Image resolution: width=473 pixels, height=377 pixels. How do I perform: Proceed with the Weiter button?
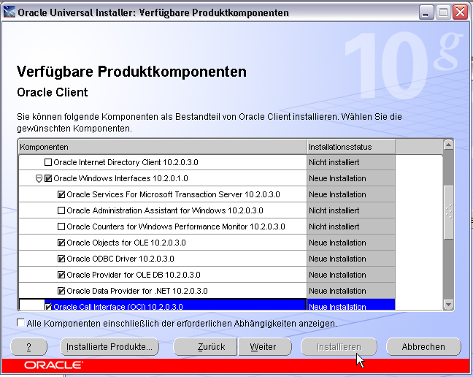pos(265,347)
